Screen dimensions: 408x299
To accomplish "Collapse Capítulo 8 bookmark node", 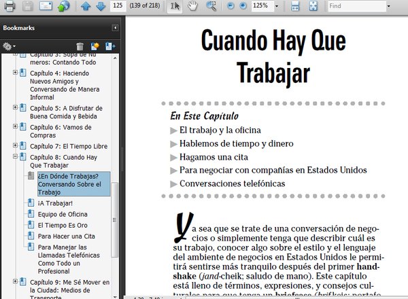I will pos(16,156).
